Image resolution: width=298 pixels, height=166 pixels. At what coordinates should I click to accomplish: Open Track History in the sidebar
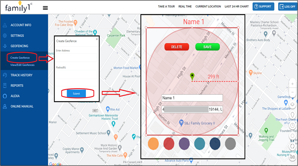(21, 75)
